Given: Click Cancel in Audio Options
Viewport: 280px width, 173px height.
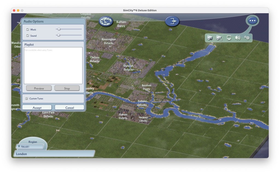Looking at the screenshot, I should (69, 108).
